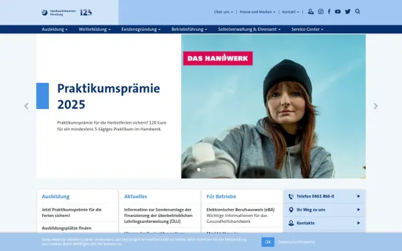Screen dimensions: 402x251
Task: Click the Ihr Weg zu uns link
Action: (311, 210)
